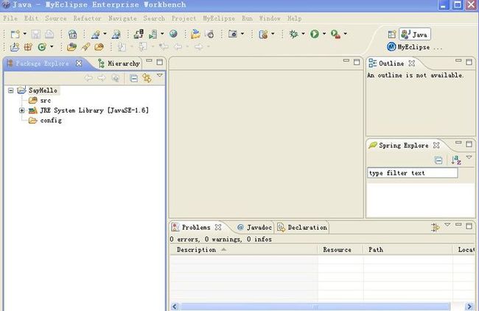Close the Outline view tab

click(412, 63)
